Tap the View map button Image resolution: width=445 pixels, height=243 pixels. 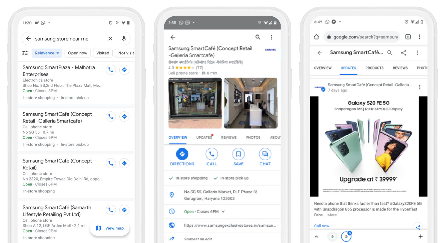click(x=110, y=228)
